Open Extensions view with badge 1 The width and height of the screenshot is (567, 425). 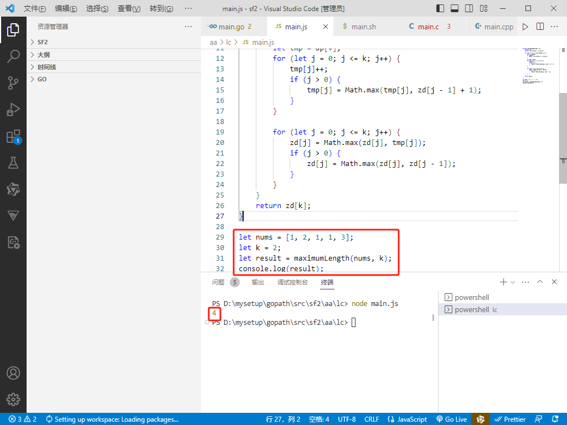tap(13, 137)
